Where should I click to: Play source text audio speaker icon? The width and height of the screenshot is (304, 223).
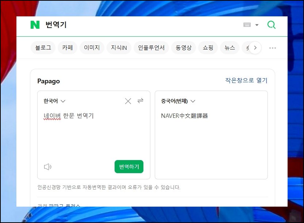point(47,167)
